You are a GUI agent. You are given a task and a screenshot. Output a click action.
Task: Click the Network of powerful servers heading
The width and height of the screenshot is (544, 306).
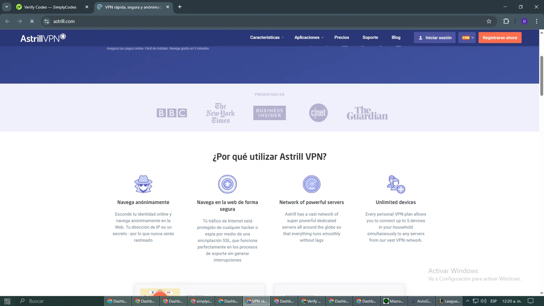coord(312,202)
